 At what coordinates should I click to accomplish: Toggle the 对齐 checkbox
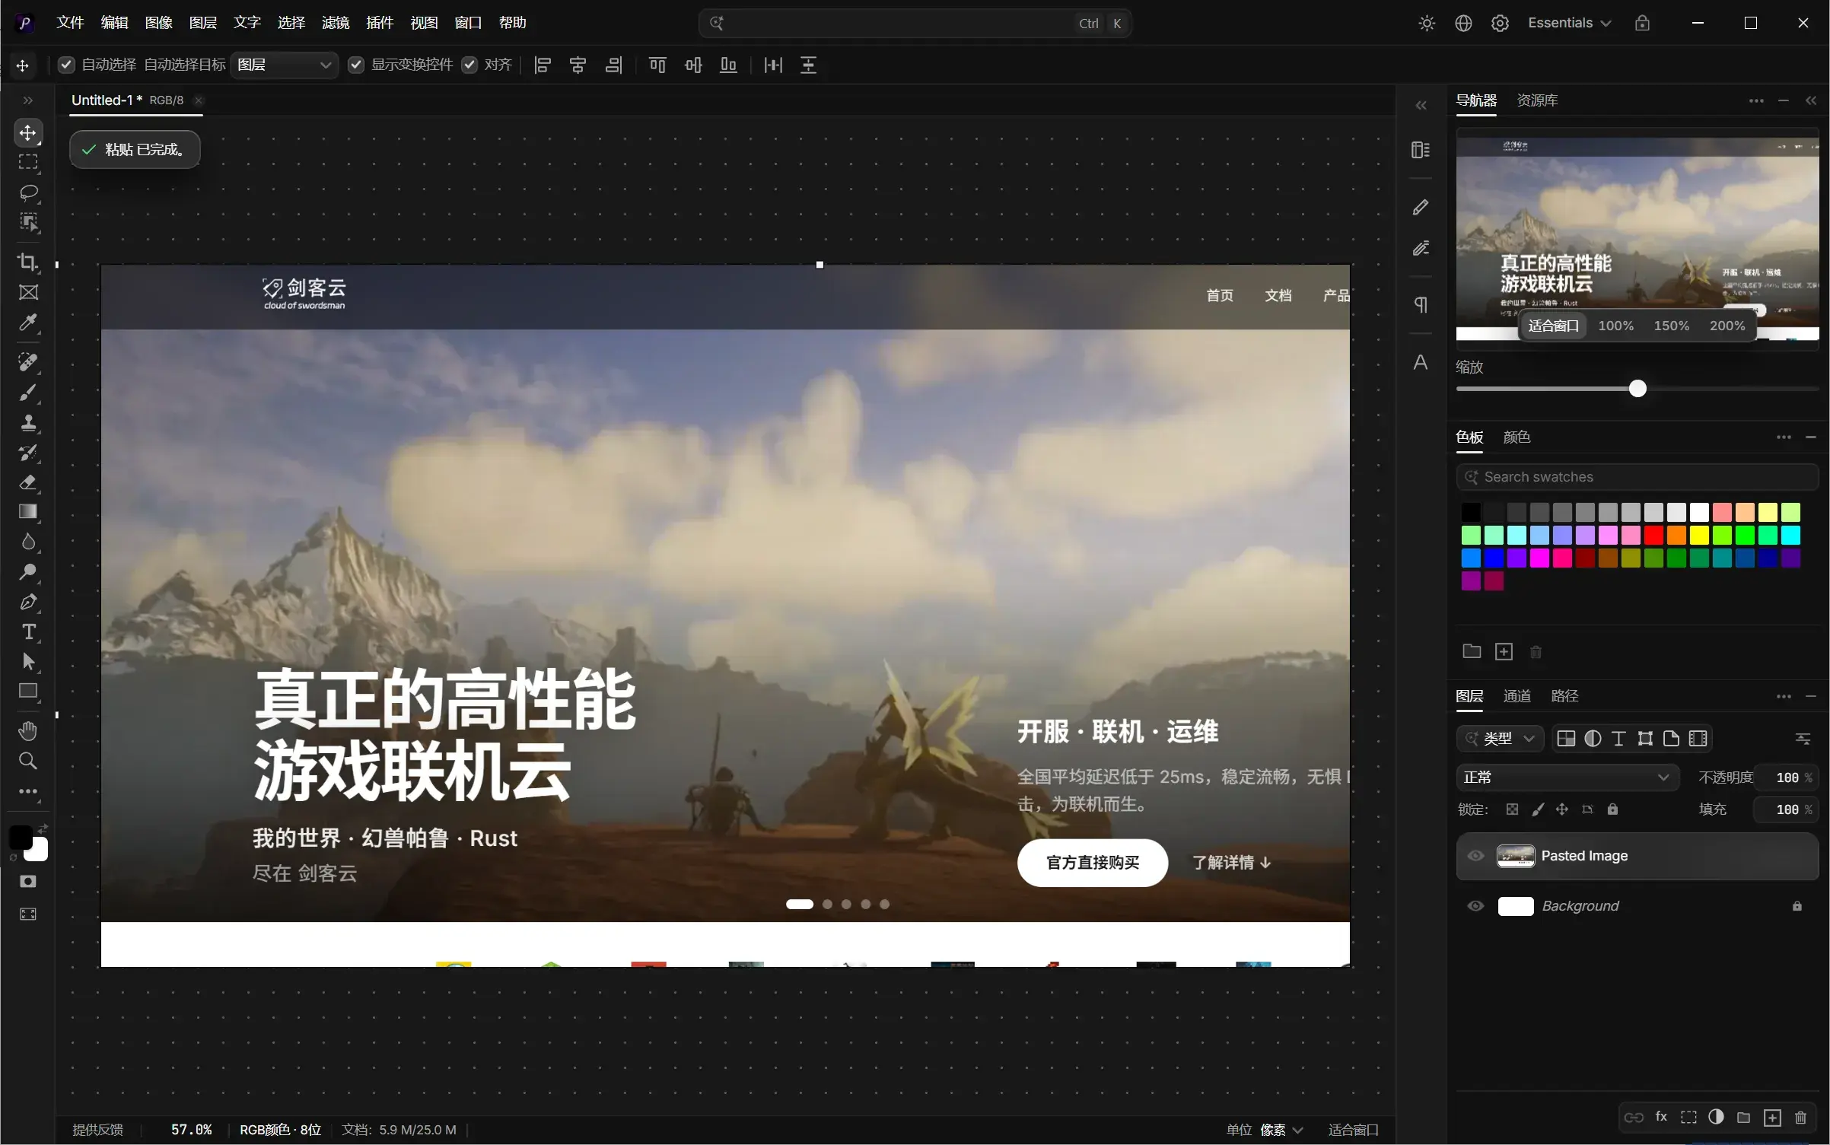[469, 65]
